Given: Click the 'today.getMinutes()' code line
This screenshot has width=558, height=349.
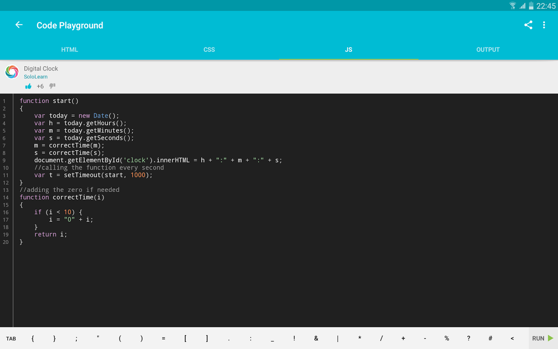Looking at the screenshot, I should (x=84, y=131).
